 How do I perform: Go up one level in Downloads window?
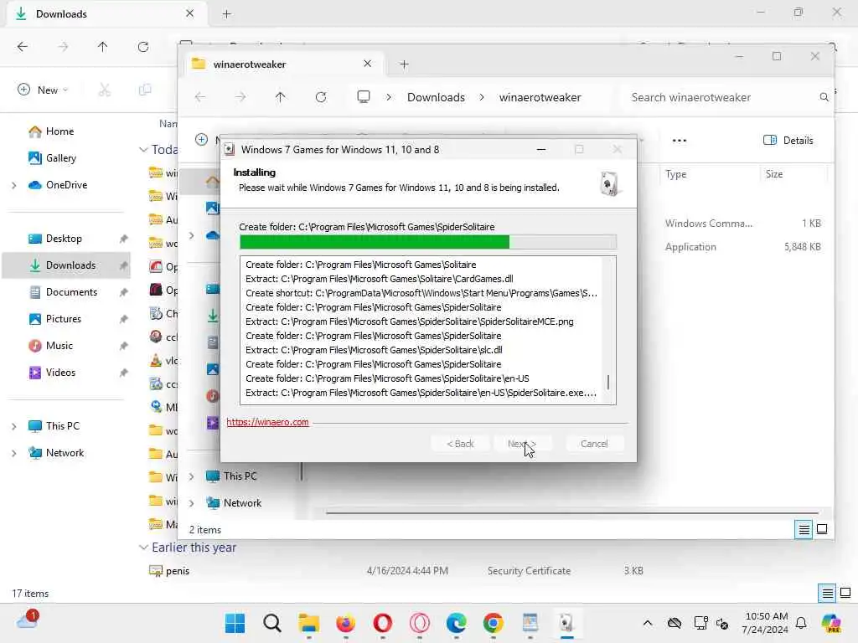(103, 47)
